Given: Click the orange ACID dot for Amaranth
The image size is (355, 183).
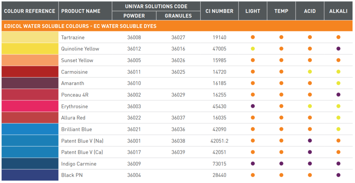Looking at the screenshot, I should click(310, 83).
